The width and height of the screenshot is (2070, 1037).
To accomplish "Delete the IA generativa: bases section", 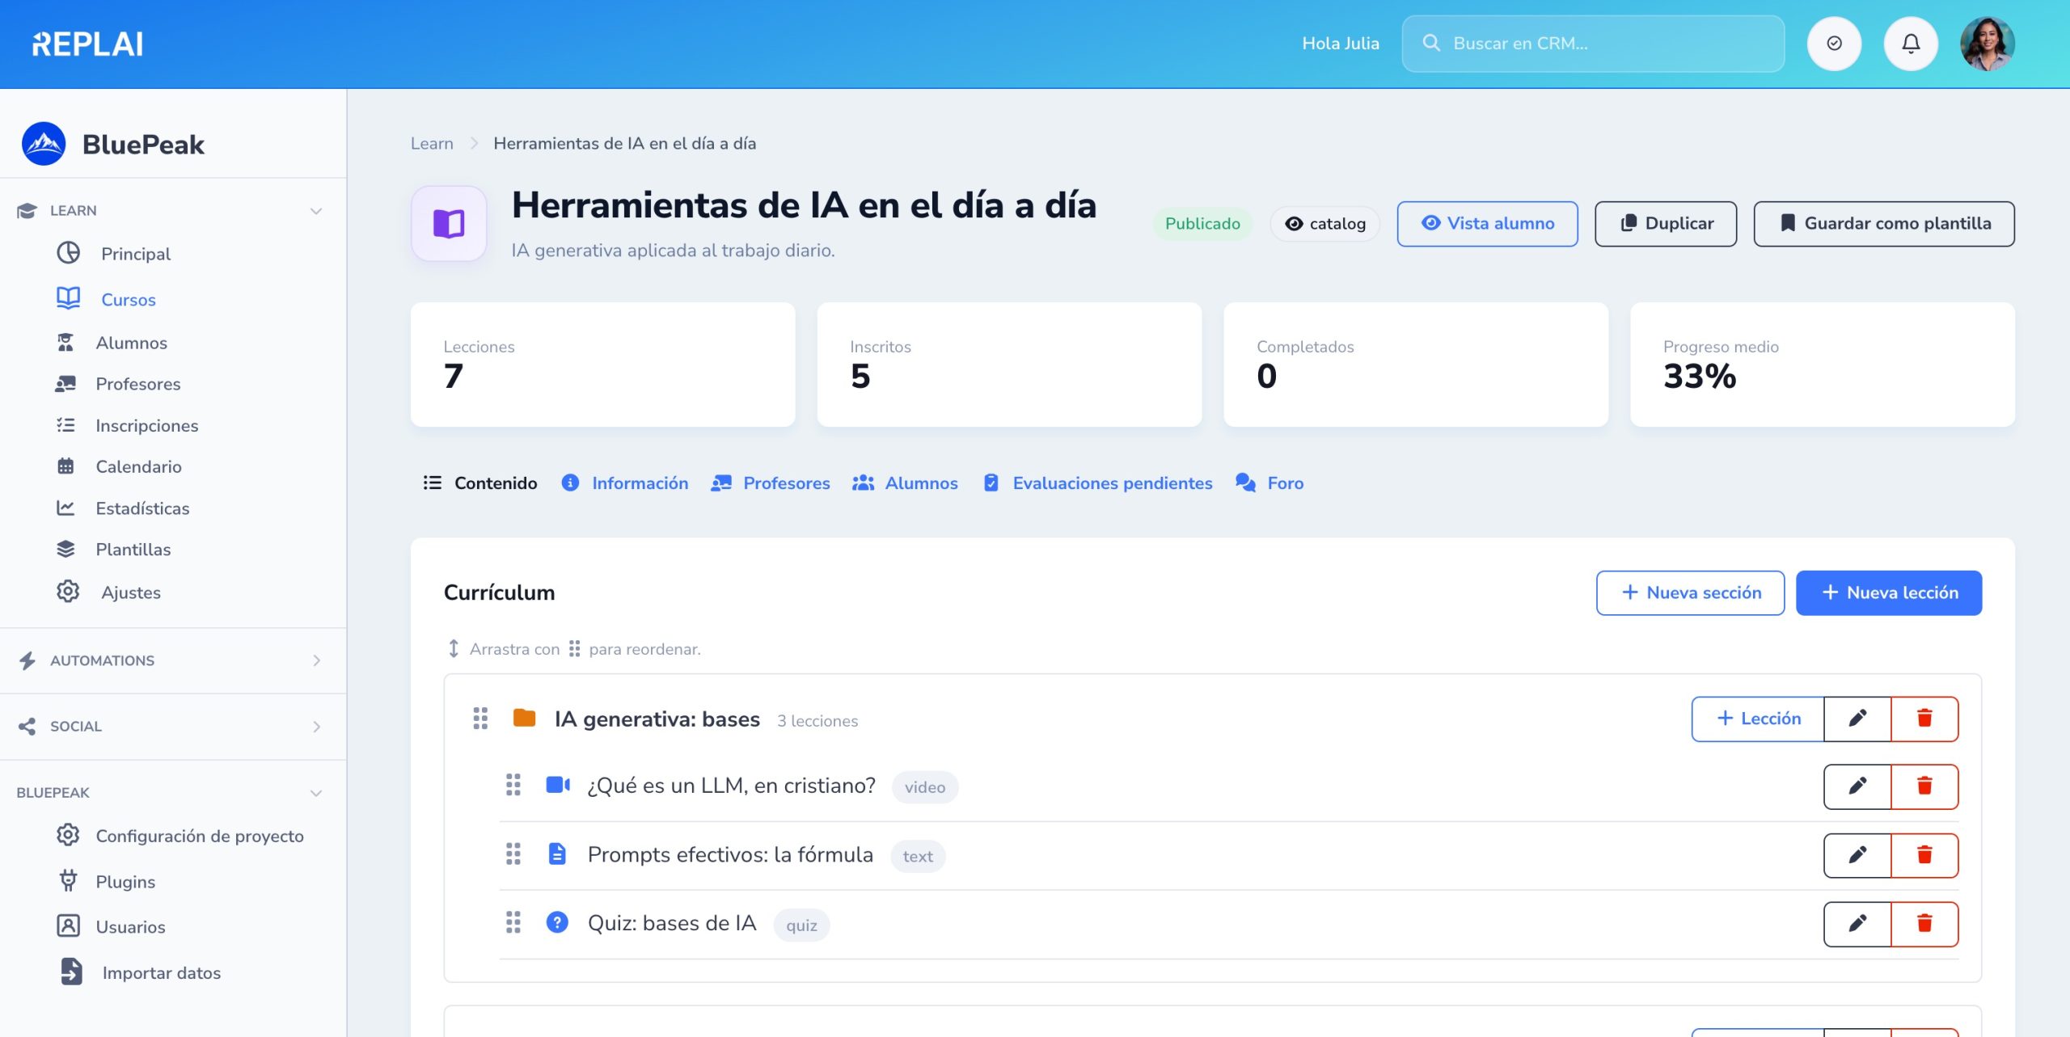I will coord(1924,719).
